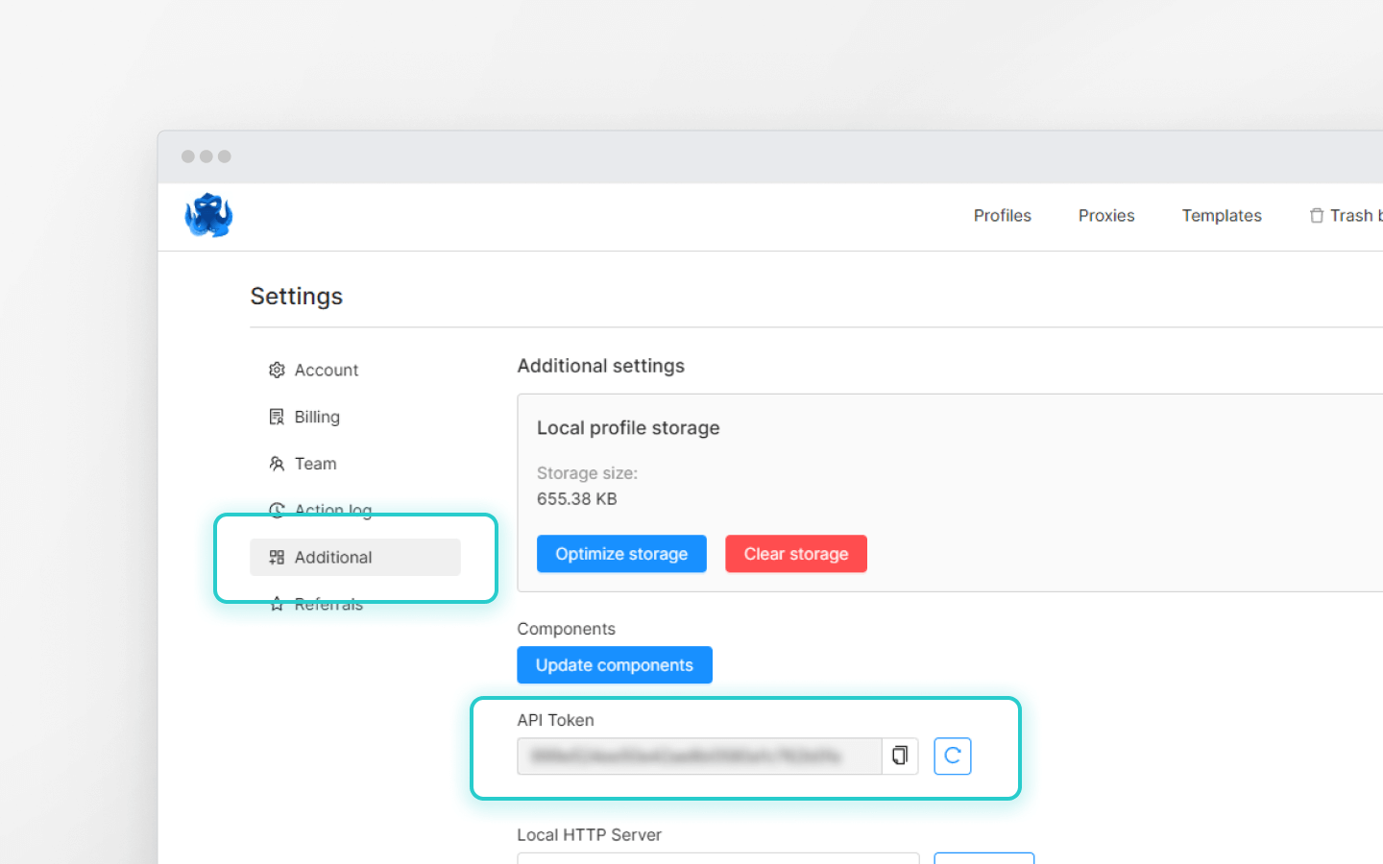Select Account in settings sidebar
Image resolution: width=1383 pixels, height=864 pixels.
(355, 370)
